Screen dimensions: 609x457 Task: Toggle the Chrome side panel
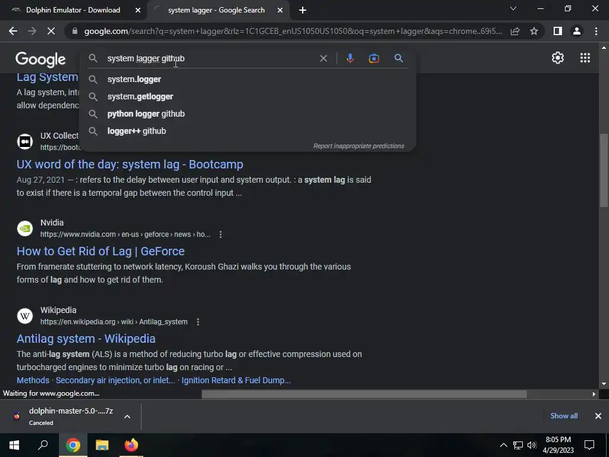click(558, 31)
